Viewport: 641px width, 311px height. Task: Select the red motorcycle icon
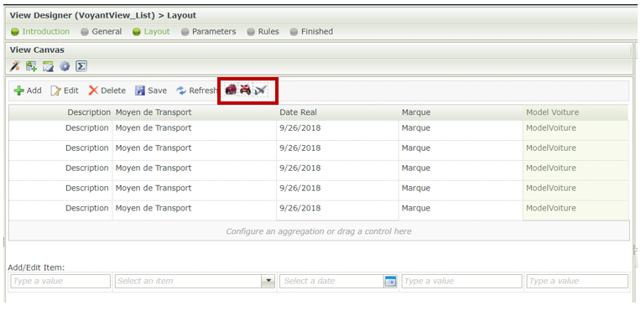tap(245, 90)
